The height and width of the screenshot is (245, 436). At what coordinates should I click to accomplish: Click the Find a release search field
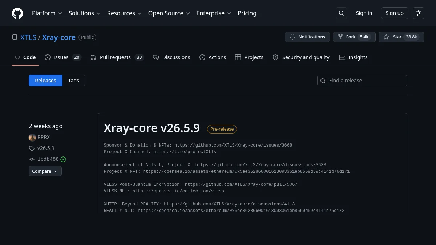(x=362, y=81)
